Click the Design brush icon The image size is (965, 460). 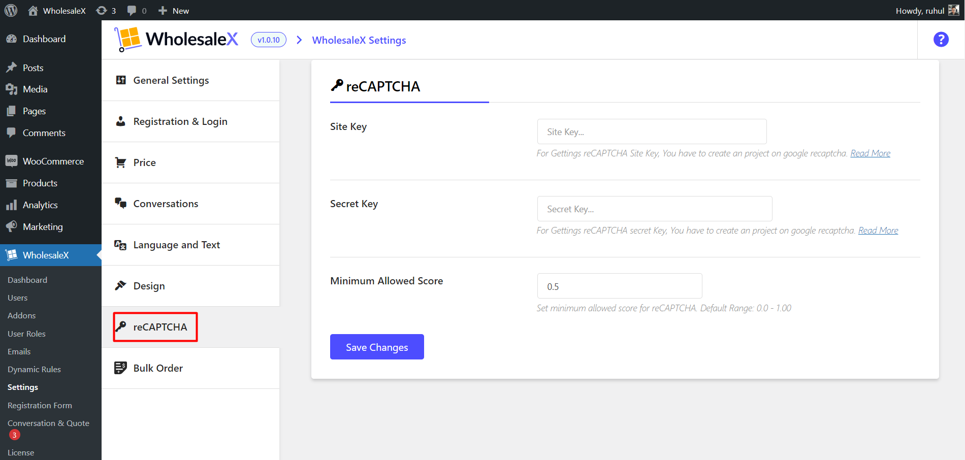tap(120, 286)
